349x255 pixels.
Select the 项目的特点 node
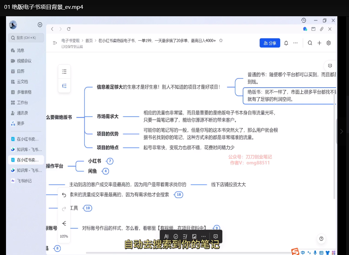tap(108, 147)
